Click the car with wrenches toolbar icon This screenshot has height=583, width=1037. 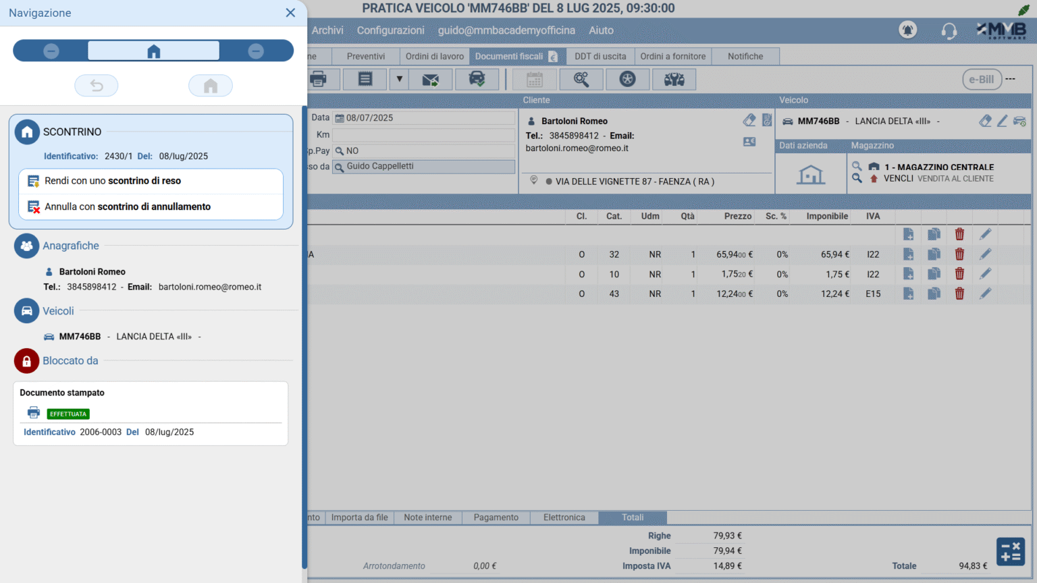tap(674, 80)
